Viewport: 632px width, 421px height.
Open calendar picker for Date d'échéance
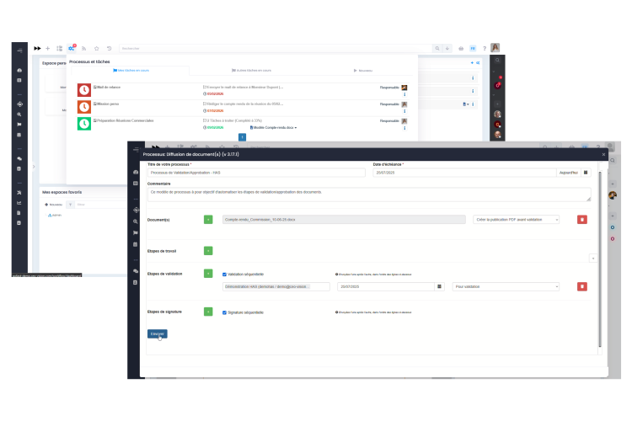pos(586,173)
